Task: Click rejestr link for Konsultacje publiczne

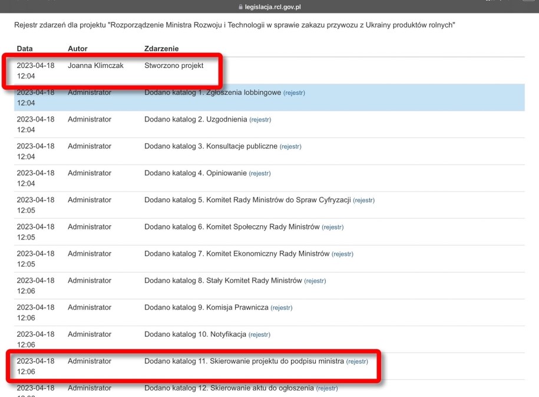Action: point(290,146)
